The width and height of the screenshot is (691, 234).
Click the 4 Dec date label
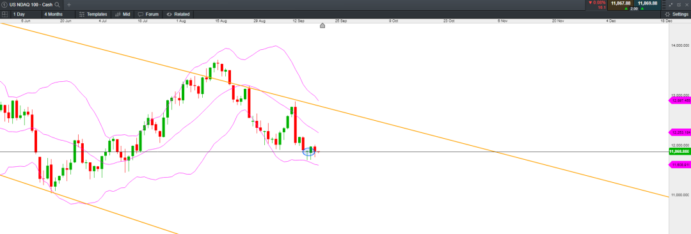(x=611, y=20)
